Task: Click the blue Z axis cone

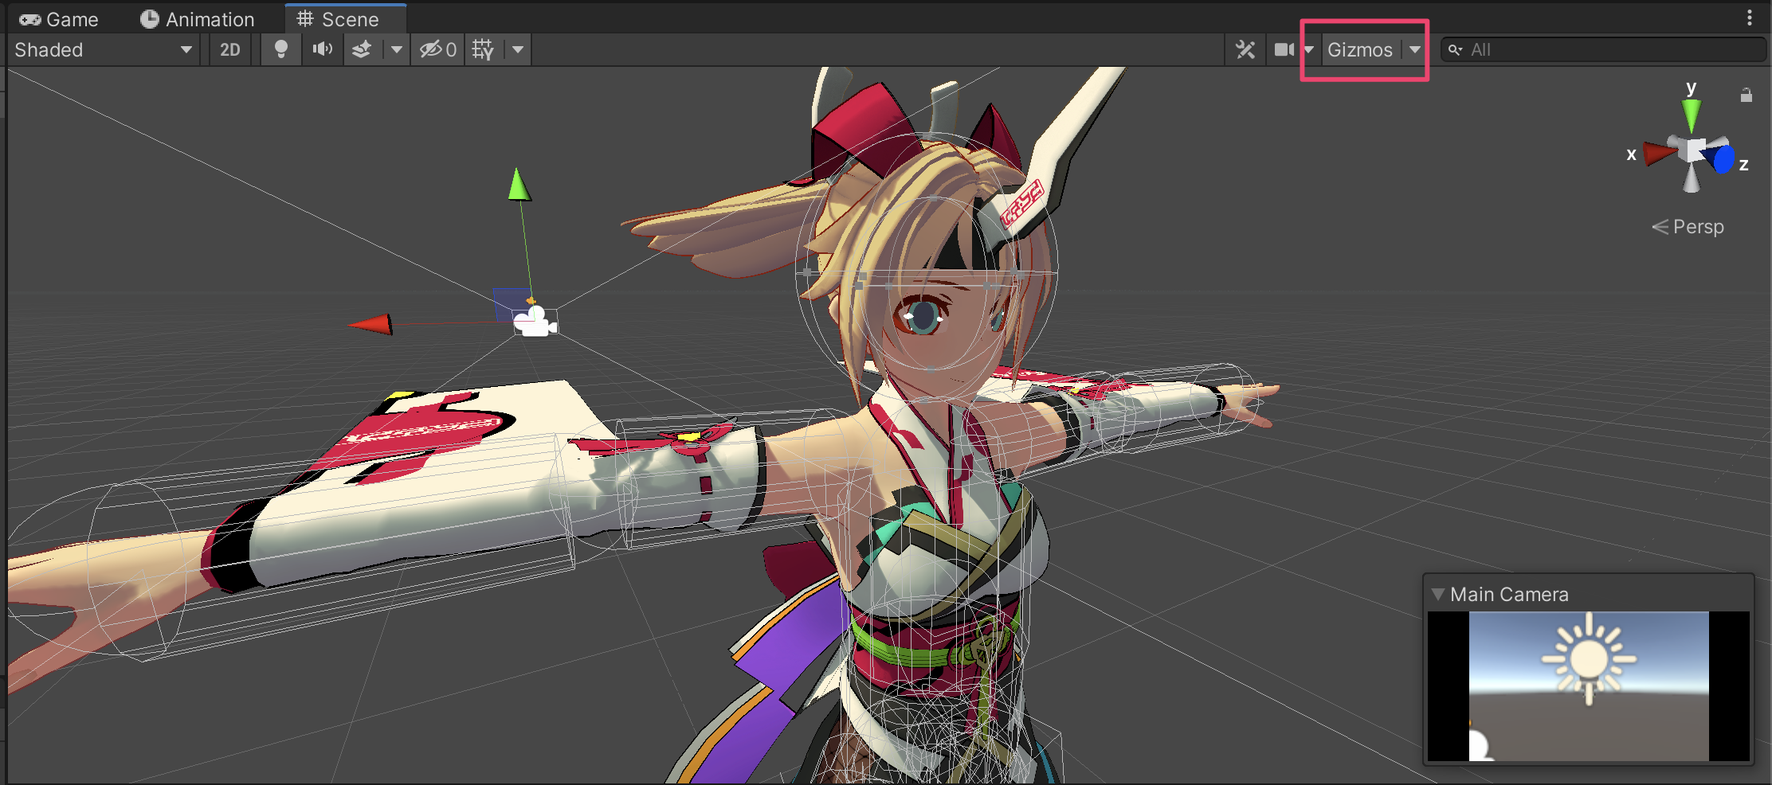Action: coord(1721,158)
